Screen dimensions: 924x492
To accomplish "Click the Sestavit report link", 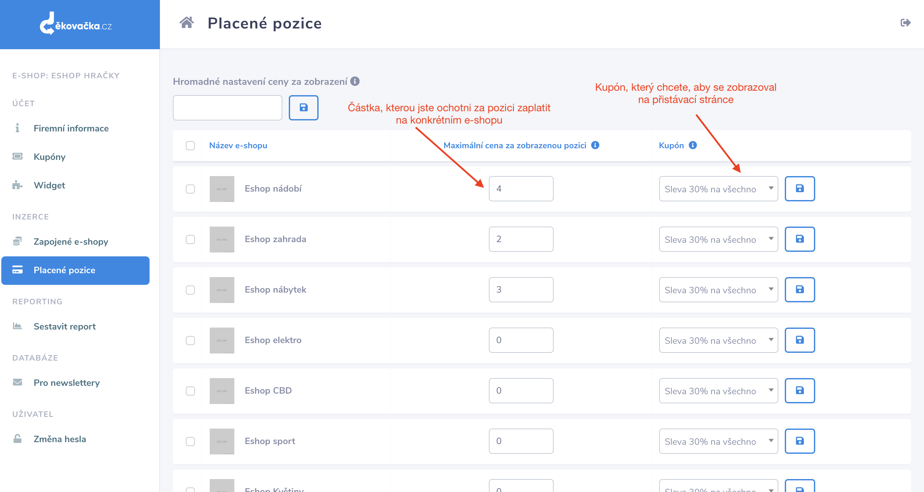I will (x=64, y=326).
